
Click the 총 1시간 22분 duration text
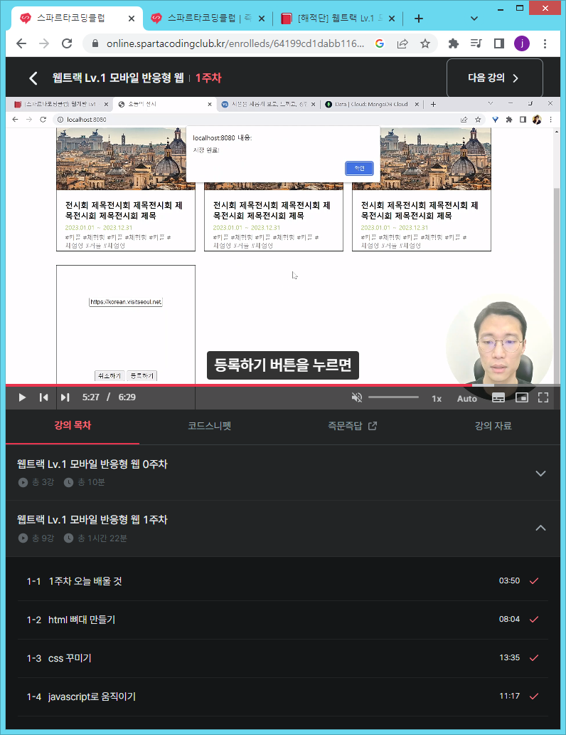102,538
